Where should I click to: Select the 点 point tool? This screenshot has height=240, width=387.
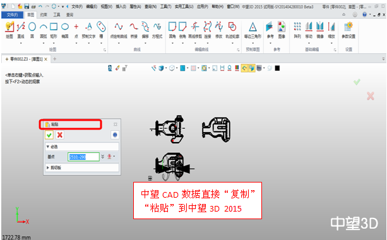pos(76,30)
